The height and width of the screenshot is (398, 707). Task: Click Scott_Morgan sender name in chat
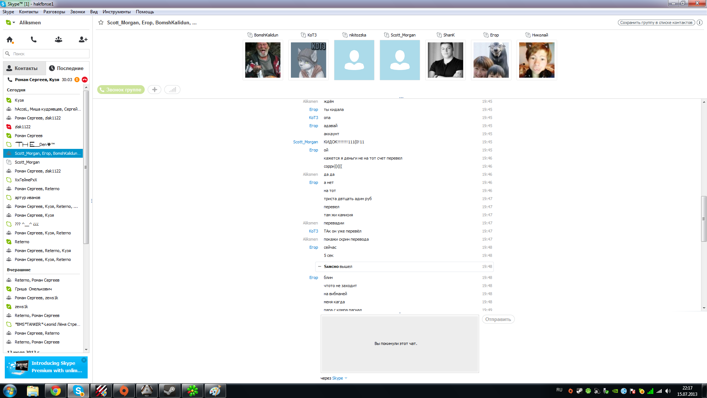(x=305, y=142)
